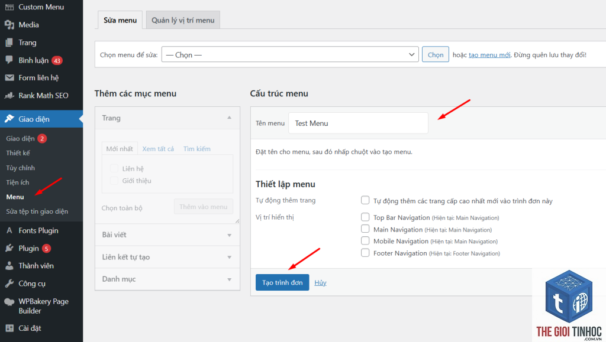Viewport: 606px width, 342px height.
Task: Click the Cài đặt settings icon
Action: pyautogui.click(x=9, y=328)
